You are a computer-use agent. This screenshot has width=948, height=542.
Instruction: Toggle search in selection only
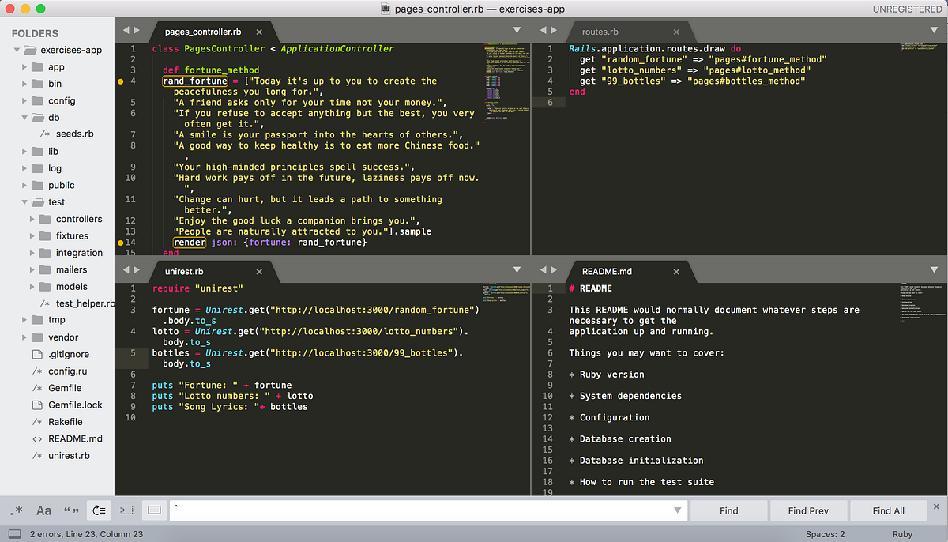coord(126,510)
